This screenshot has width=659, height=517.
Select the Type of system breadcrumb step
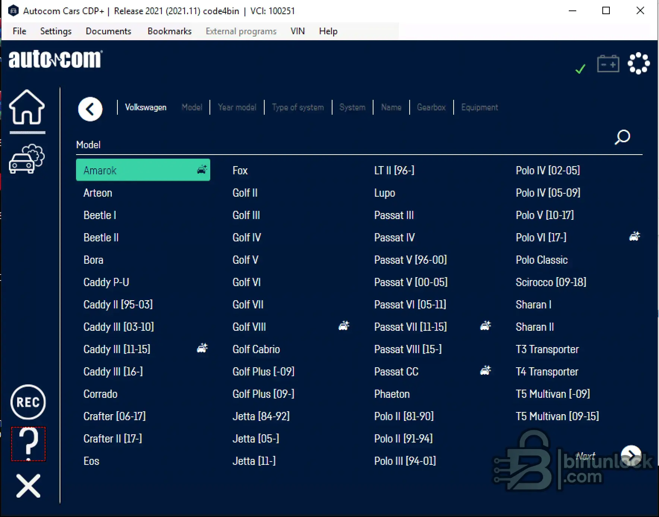point(298,107)
